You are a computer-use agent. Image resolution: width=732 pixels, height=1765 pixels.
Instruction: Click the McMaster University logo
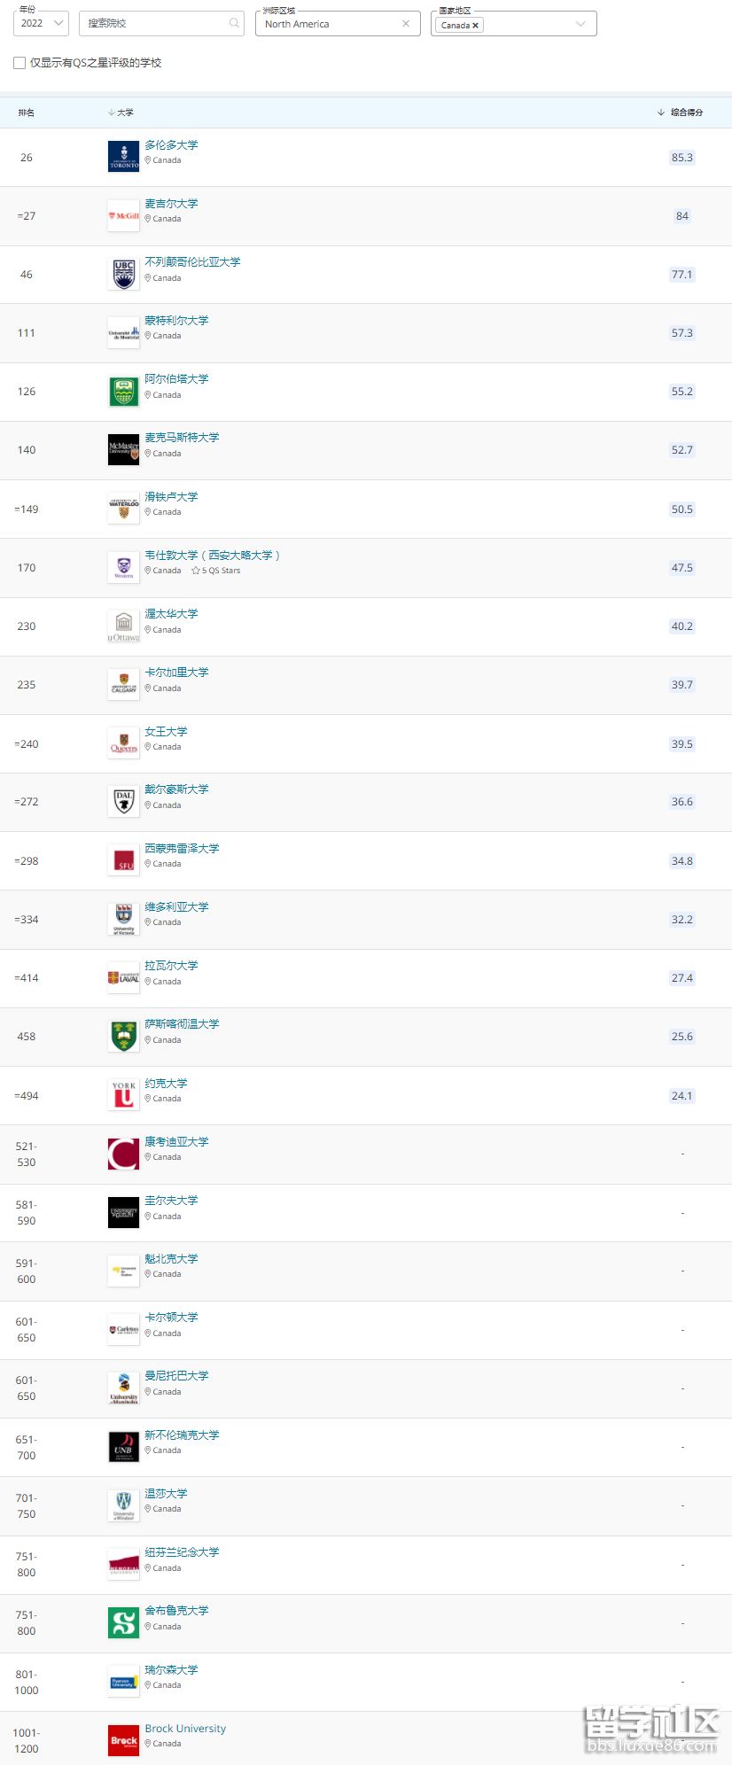(x=123, y=449)
